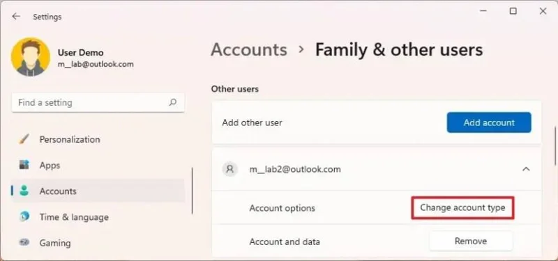Click Change account type button

pos(462,207)
